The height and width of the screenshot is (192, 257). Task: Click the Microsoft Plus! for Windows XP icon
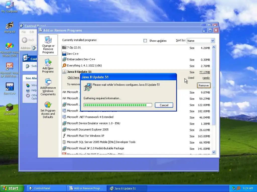pos(64,136)
